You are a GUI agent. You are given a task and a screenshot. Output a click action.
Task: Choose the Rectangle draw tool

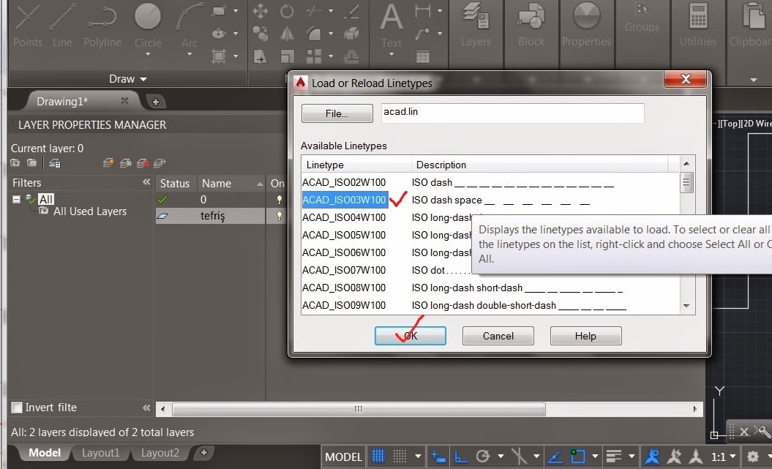pos(219,11)
